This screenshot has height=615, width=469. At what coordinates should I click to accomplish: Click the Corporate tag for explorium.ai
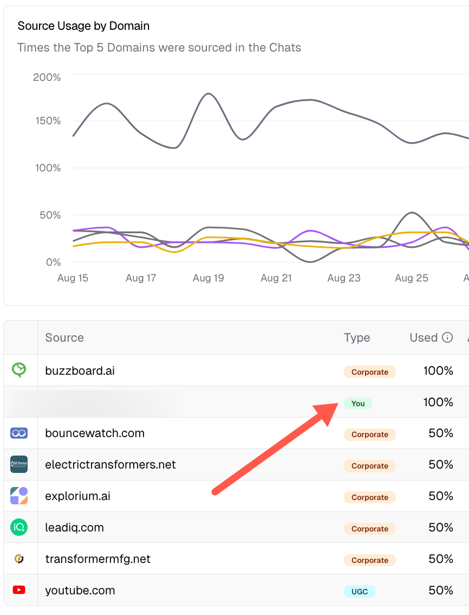coord(370,497)
